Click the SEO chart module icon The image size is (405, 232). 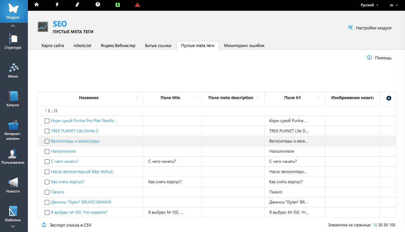click(x=43, y=27)
